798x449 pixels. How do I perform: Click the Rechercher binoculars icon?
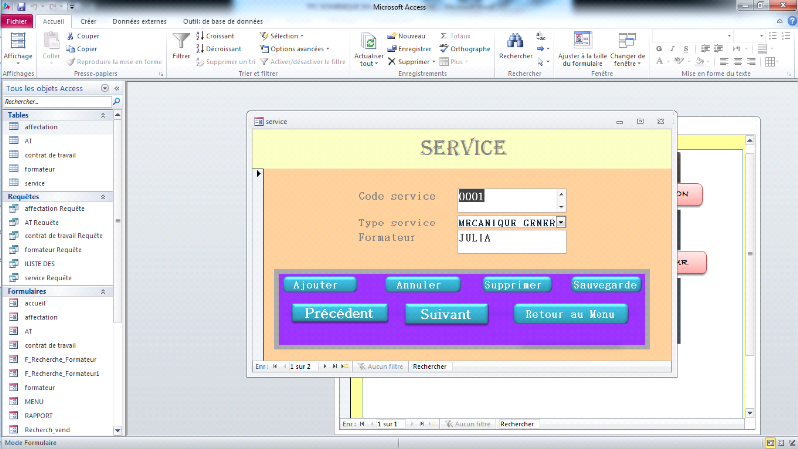click(x=515, y=42)
